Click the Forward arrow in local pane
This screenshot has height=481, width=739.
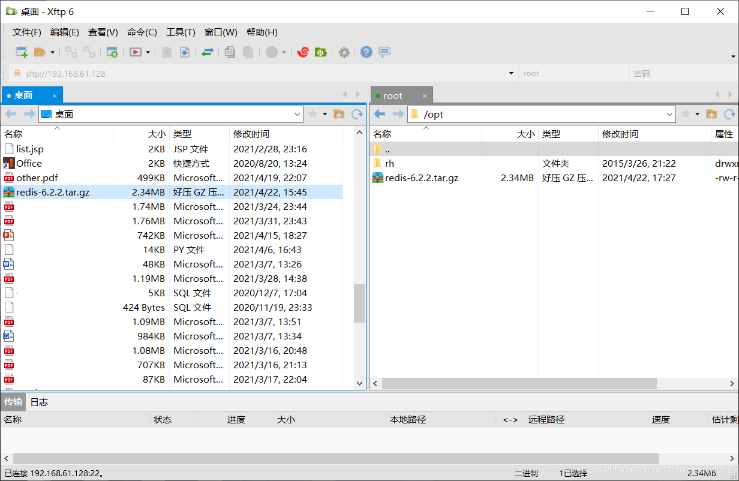tap(29, 114)
